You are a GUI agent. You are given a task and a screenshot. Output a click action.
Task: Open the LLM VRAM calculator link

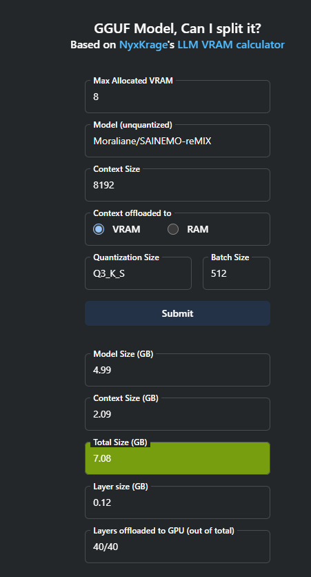(x=231, y=45)
